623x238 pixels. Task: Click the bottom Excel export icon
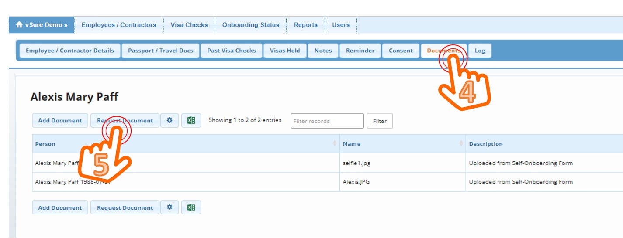tap(191, 207)
